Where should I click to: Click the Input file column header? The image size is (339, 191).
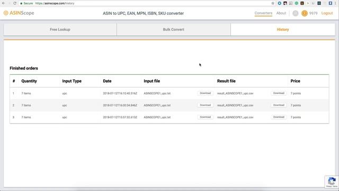tap(152, 81)
